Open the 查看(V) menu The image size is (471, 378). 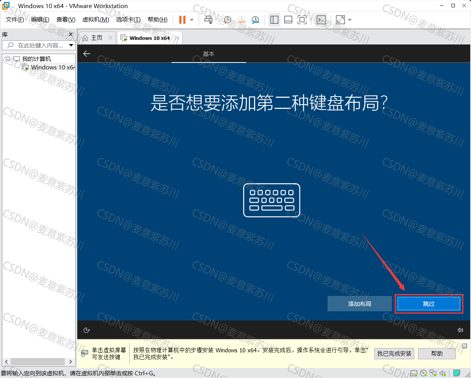(66, 20)
